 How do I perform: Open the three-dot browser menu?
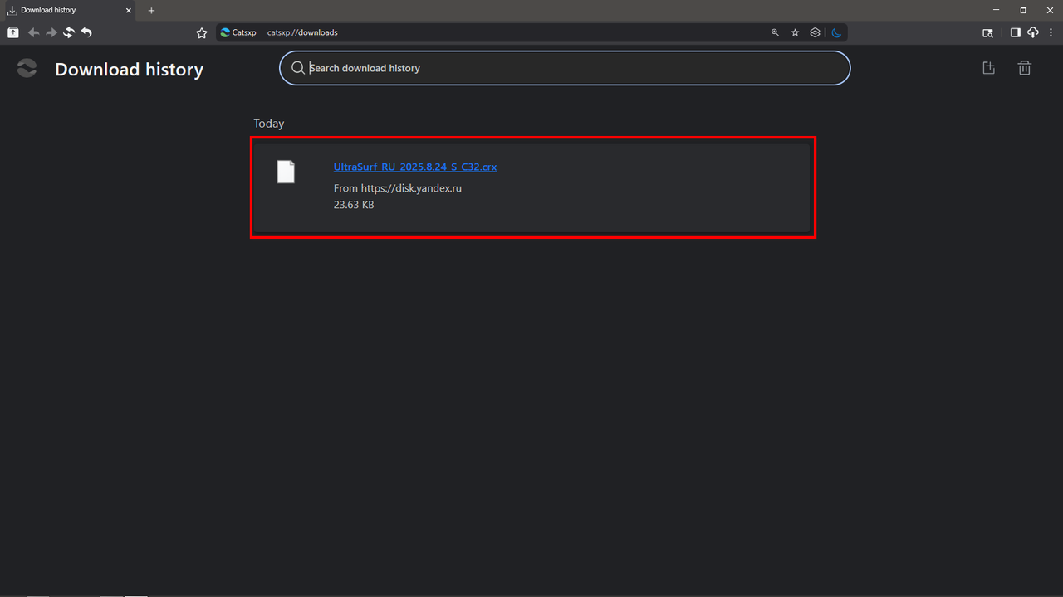tap(1051, 32)
